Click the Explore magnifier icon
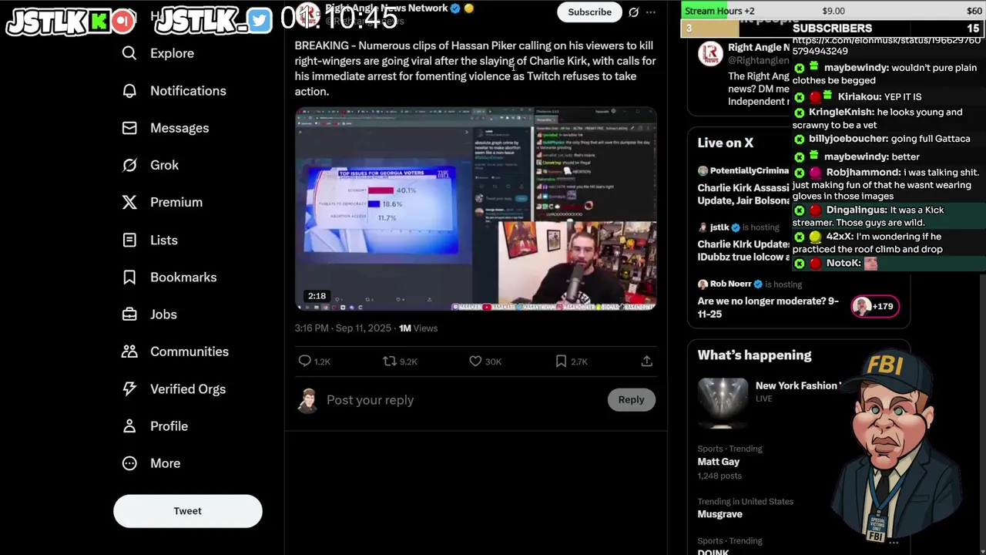 coord(129,53)
